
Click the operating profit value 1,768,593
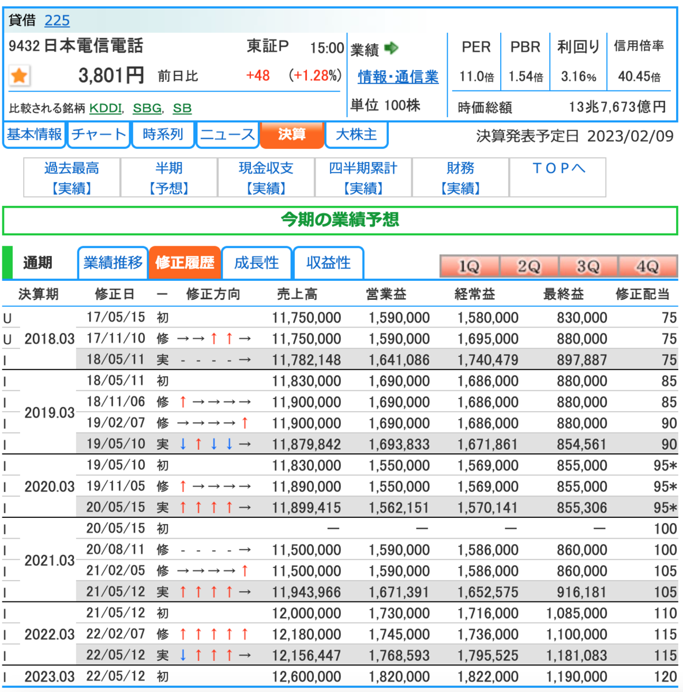[399, 656]
